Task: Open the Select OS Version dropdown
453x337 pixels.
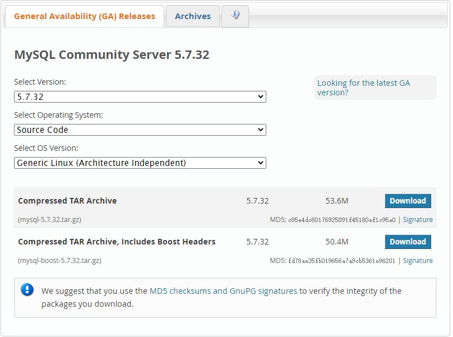Action: click(x=140, y=163)
